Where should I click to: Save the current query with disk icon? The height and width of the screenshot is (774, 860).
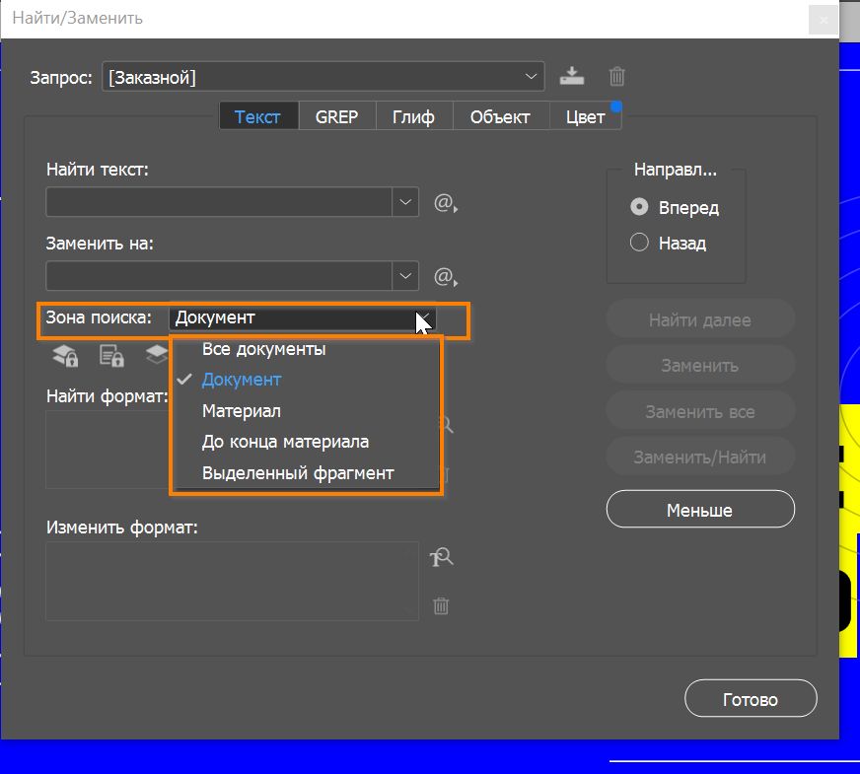pyautogui.click(x=571, y=76)
